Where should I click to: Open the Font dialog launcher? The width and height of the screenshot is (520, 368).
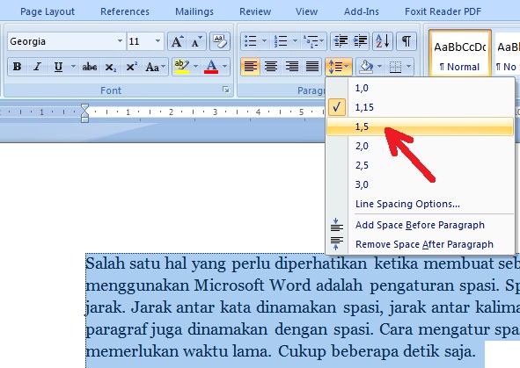(x=226, y=90)
